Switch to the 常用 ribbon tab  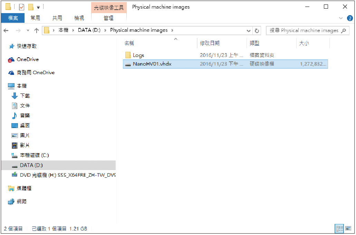(x=35, y=18)
